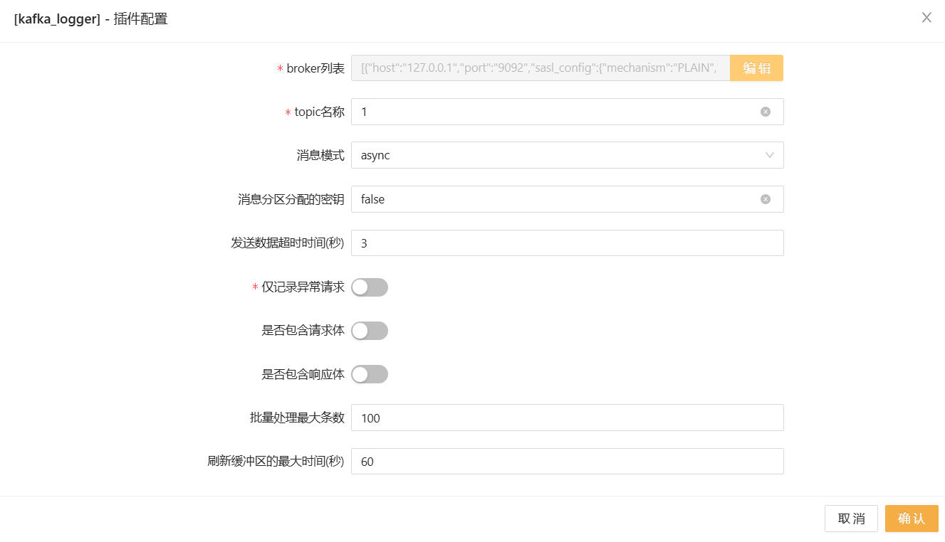
Task: Open the 消息模式 dropdown arrow
Action: pos(770,155)
